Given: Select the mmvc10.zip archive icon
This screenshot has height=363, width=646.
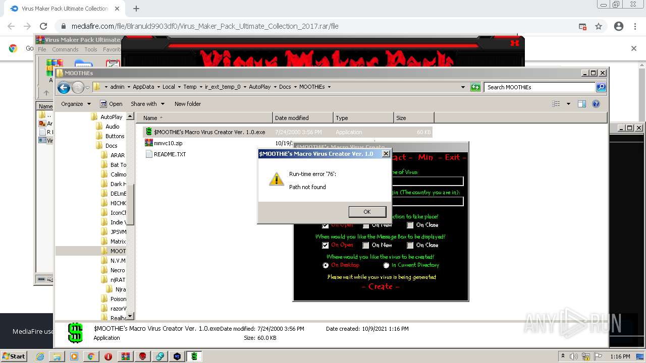Looking at the screenshot, I should (149, 143).
